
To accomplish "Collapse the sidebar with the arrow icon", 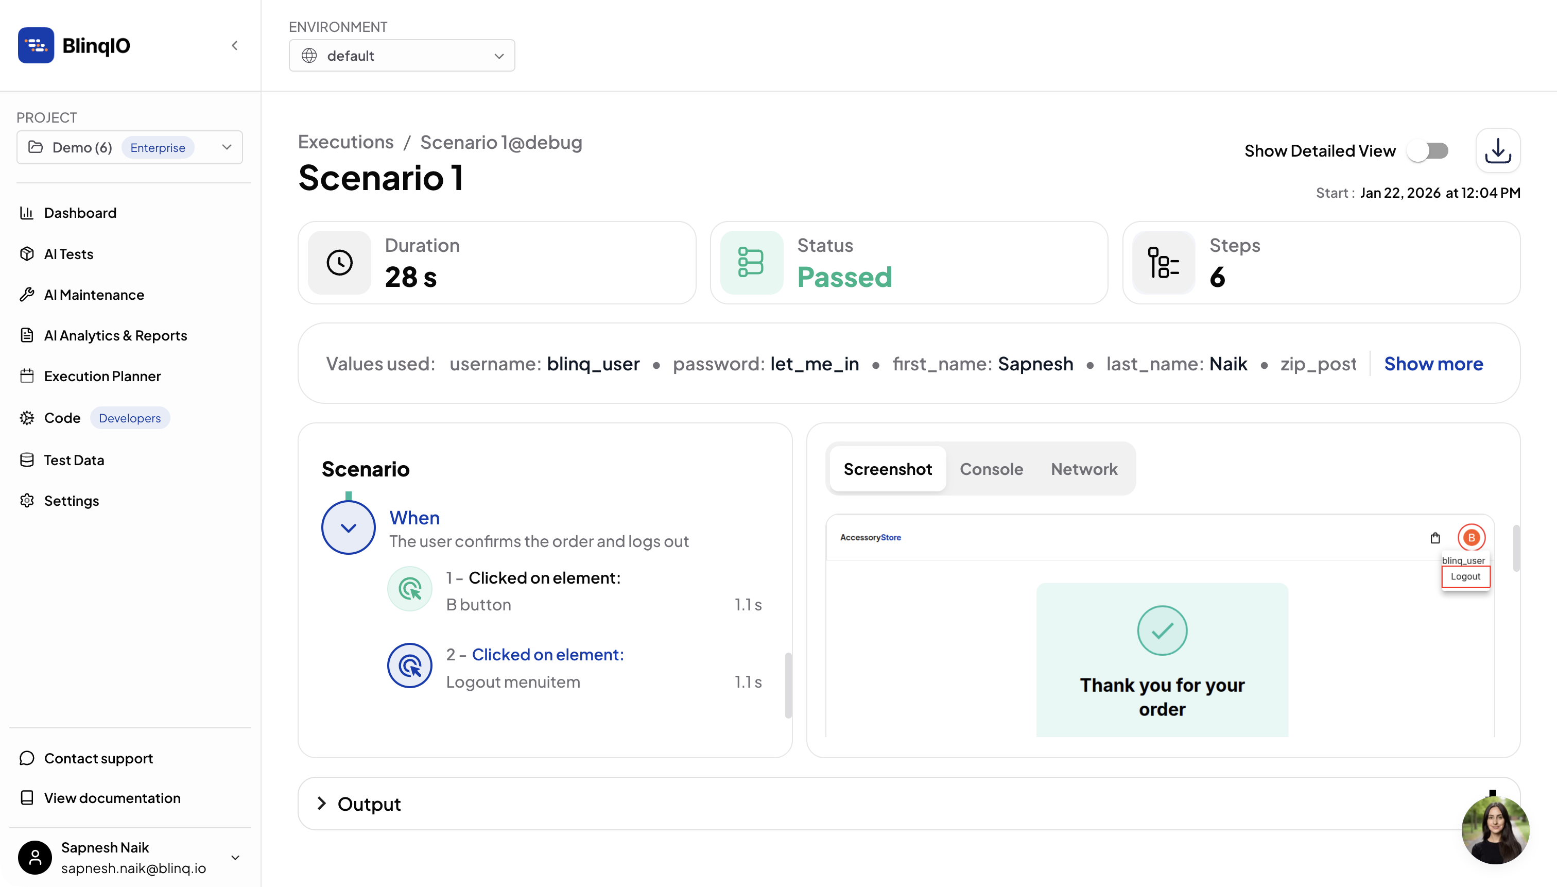I will pos(234,45).
